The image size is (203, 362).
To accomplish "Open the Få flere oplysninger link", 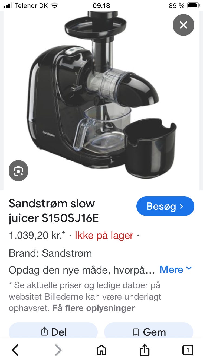I will 93,308.
